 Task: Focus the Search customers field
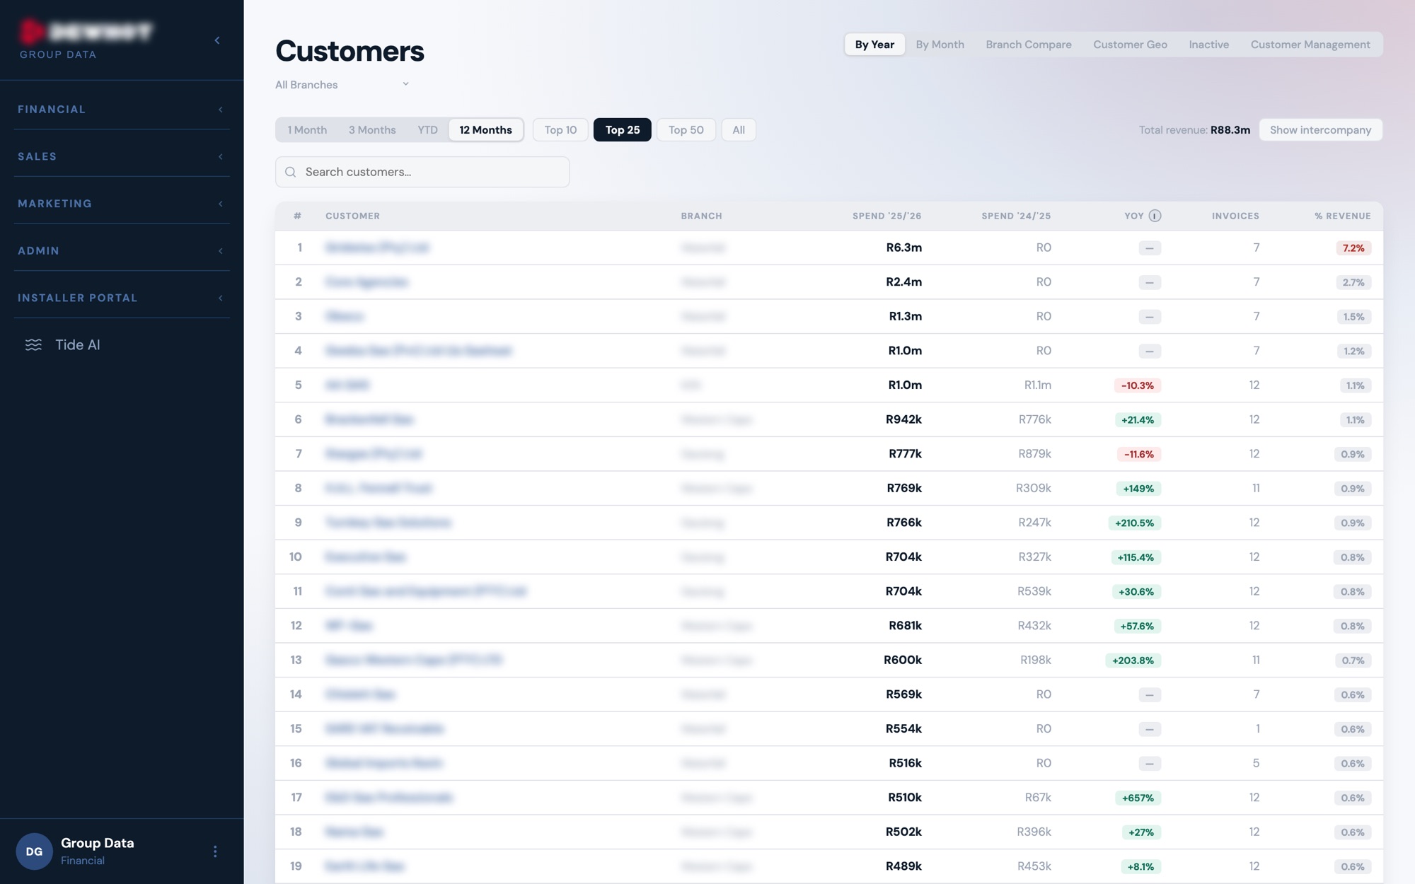[x=422, y=172]
